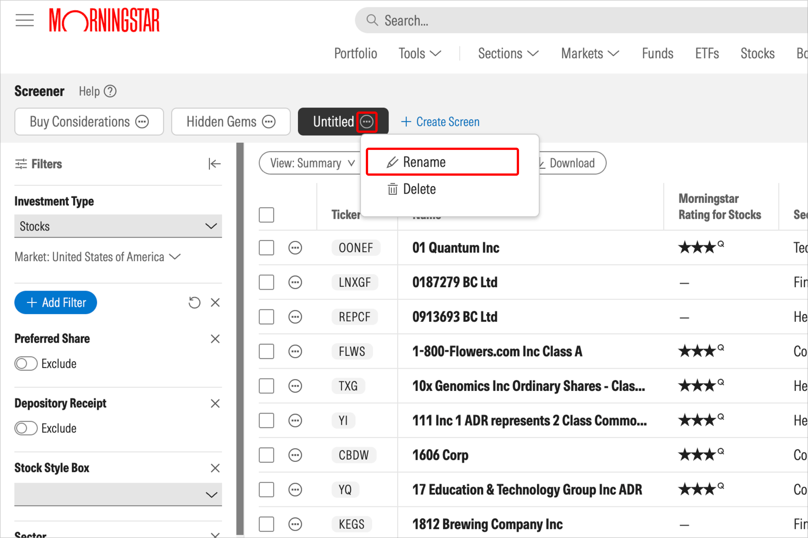The width and height of the screenshot is (808, 538).
Task: Open the Investment Type Stocks dropdown
Action: (x=118, y=226)
